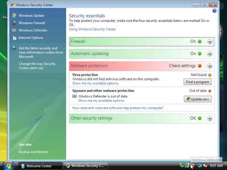Viewport: 227px width, 170px height.
Task: Click the yellow Not found status indicator
Action: [210, 75]
